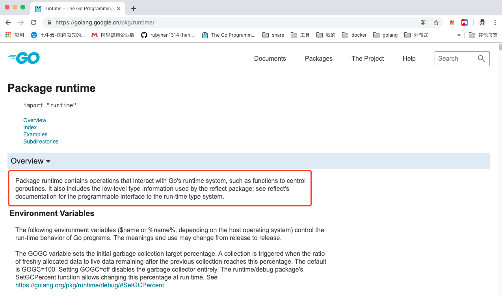Expand hidden bookmarks overflow chevron

(x=459, y=35)
